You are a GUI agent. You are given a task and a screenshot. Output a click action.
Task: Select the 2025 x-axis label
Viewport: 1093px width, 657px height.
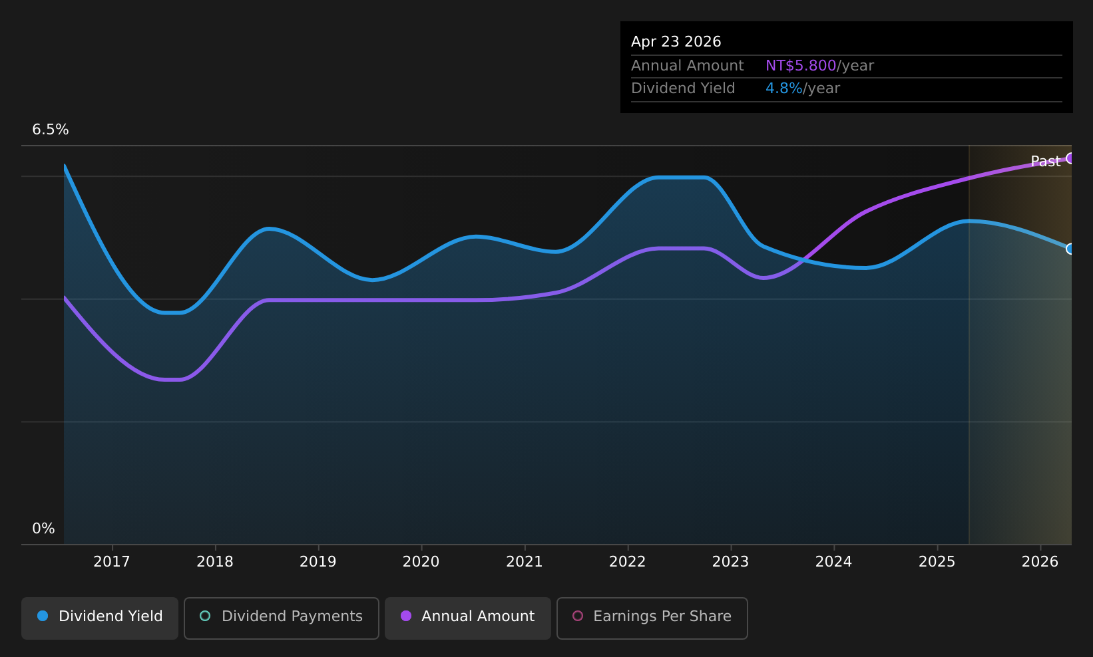937,562
